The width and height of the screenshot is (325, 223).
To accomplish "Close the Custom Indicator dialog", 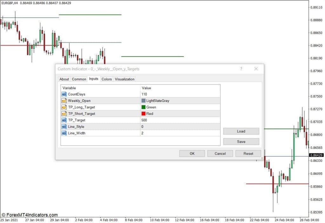I will pyautogui.click(x=256, y=69).
